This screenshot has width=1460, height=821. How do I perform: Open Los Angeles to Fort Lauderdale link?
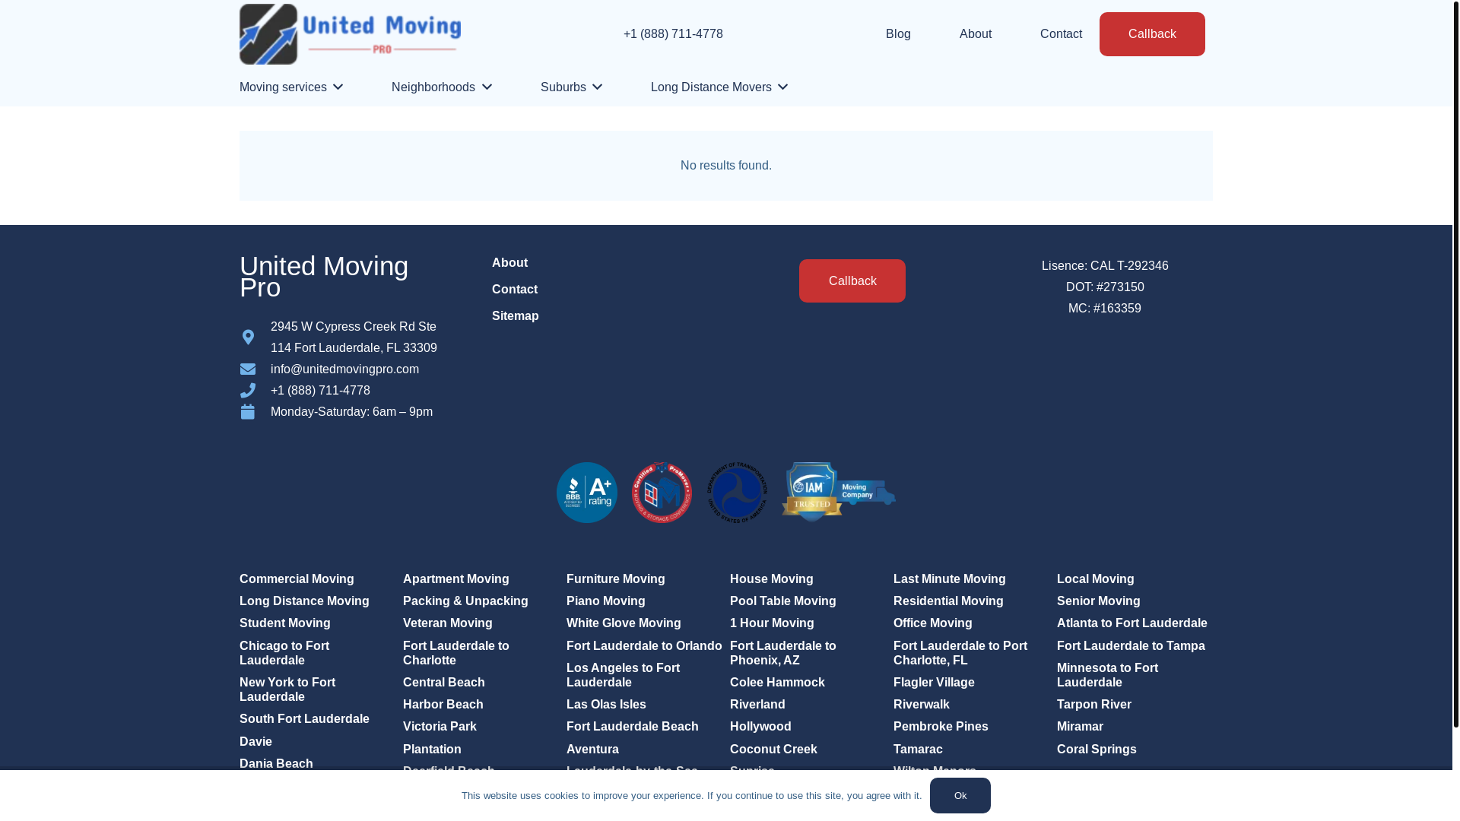tap(624, 675)
